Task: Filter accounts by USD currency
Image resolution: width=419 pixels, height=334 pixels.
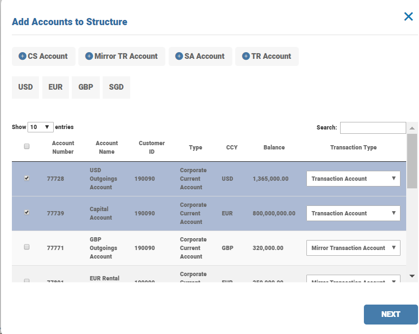Action: 26,87
